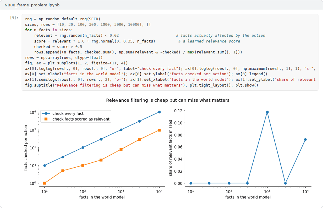Click the blue data point at the top of the left plot
323x208 pixels.
(x=159, y=112)
